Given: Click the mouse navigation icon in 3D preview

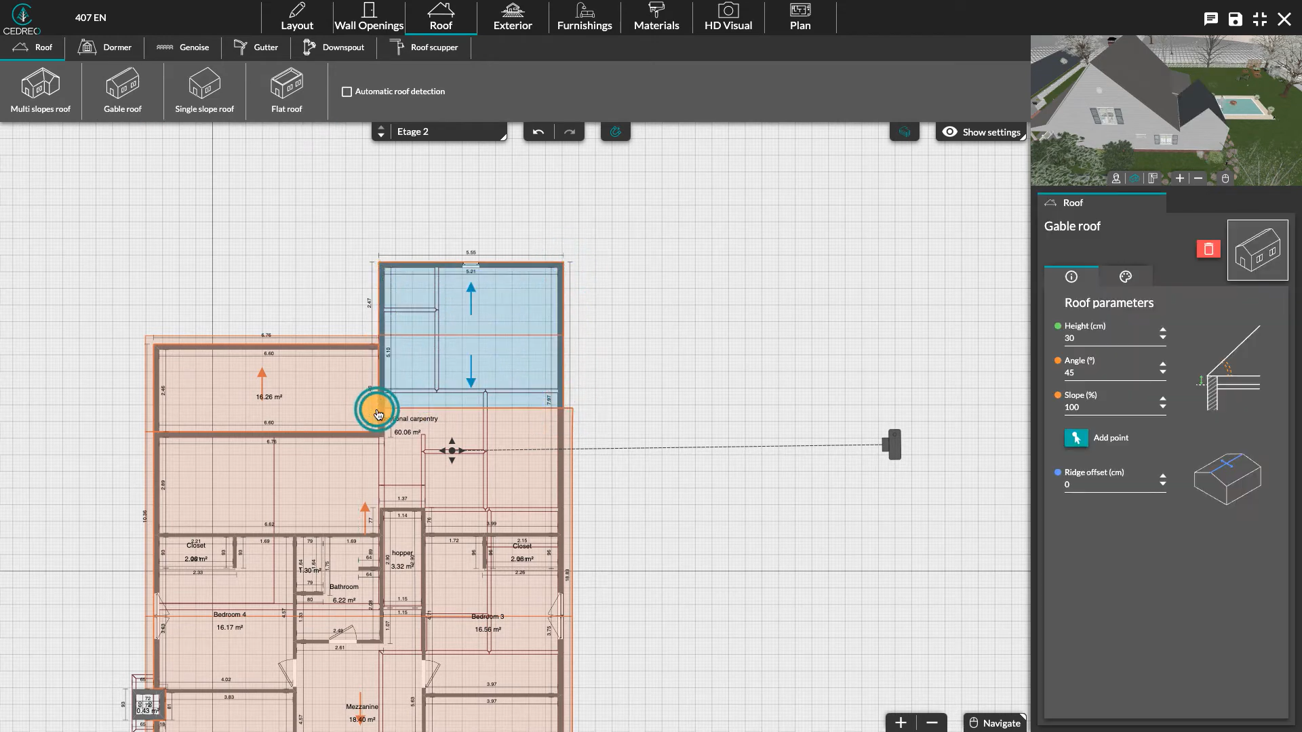Looking at the screenshot, I should 1225,178.
